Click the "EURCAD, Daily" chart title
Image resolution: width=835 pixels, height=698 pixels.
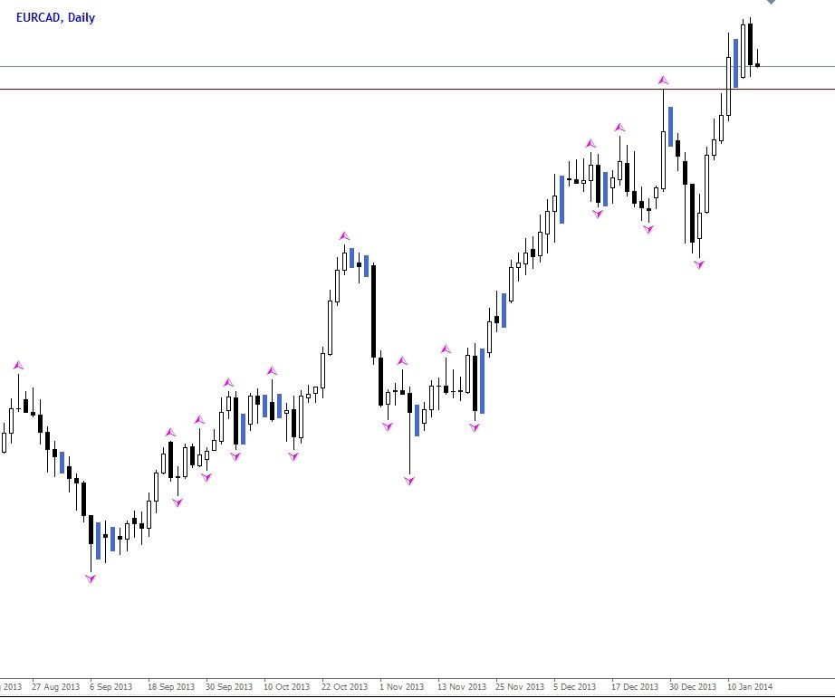pos(55,17)
